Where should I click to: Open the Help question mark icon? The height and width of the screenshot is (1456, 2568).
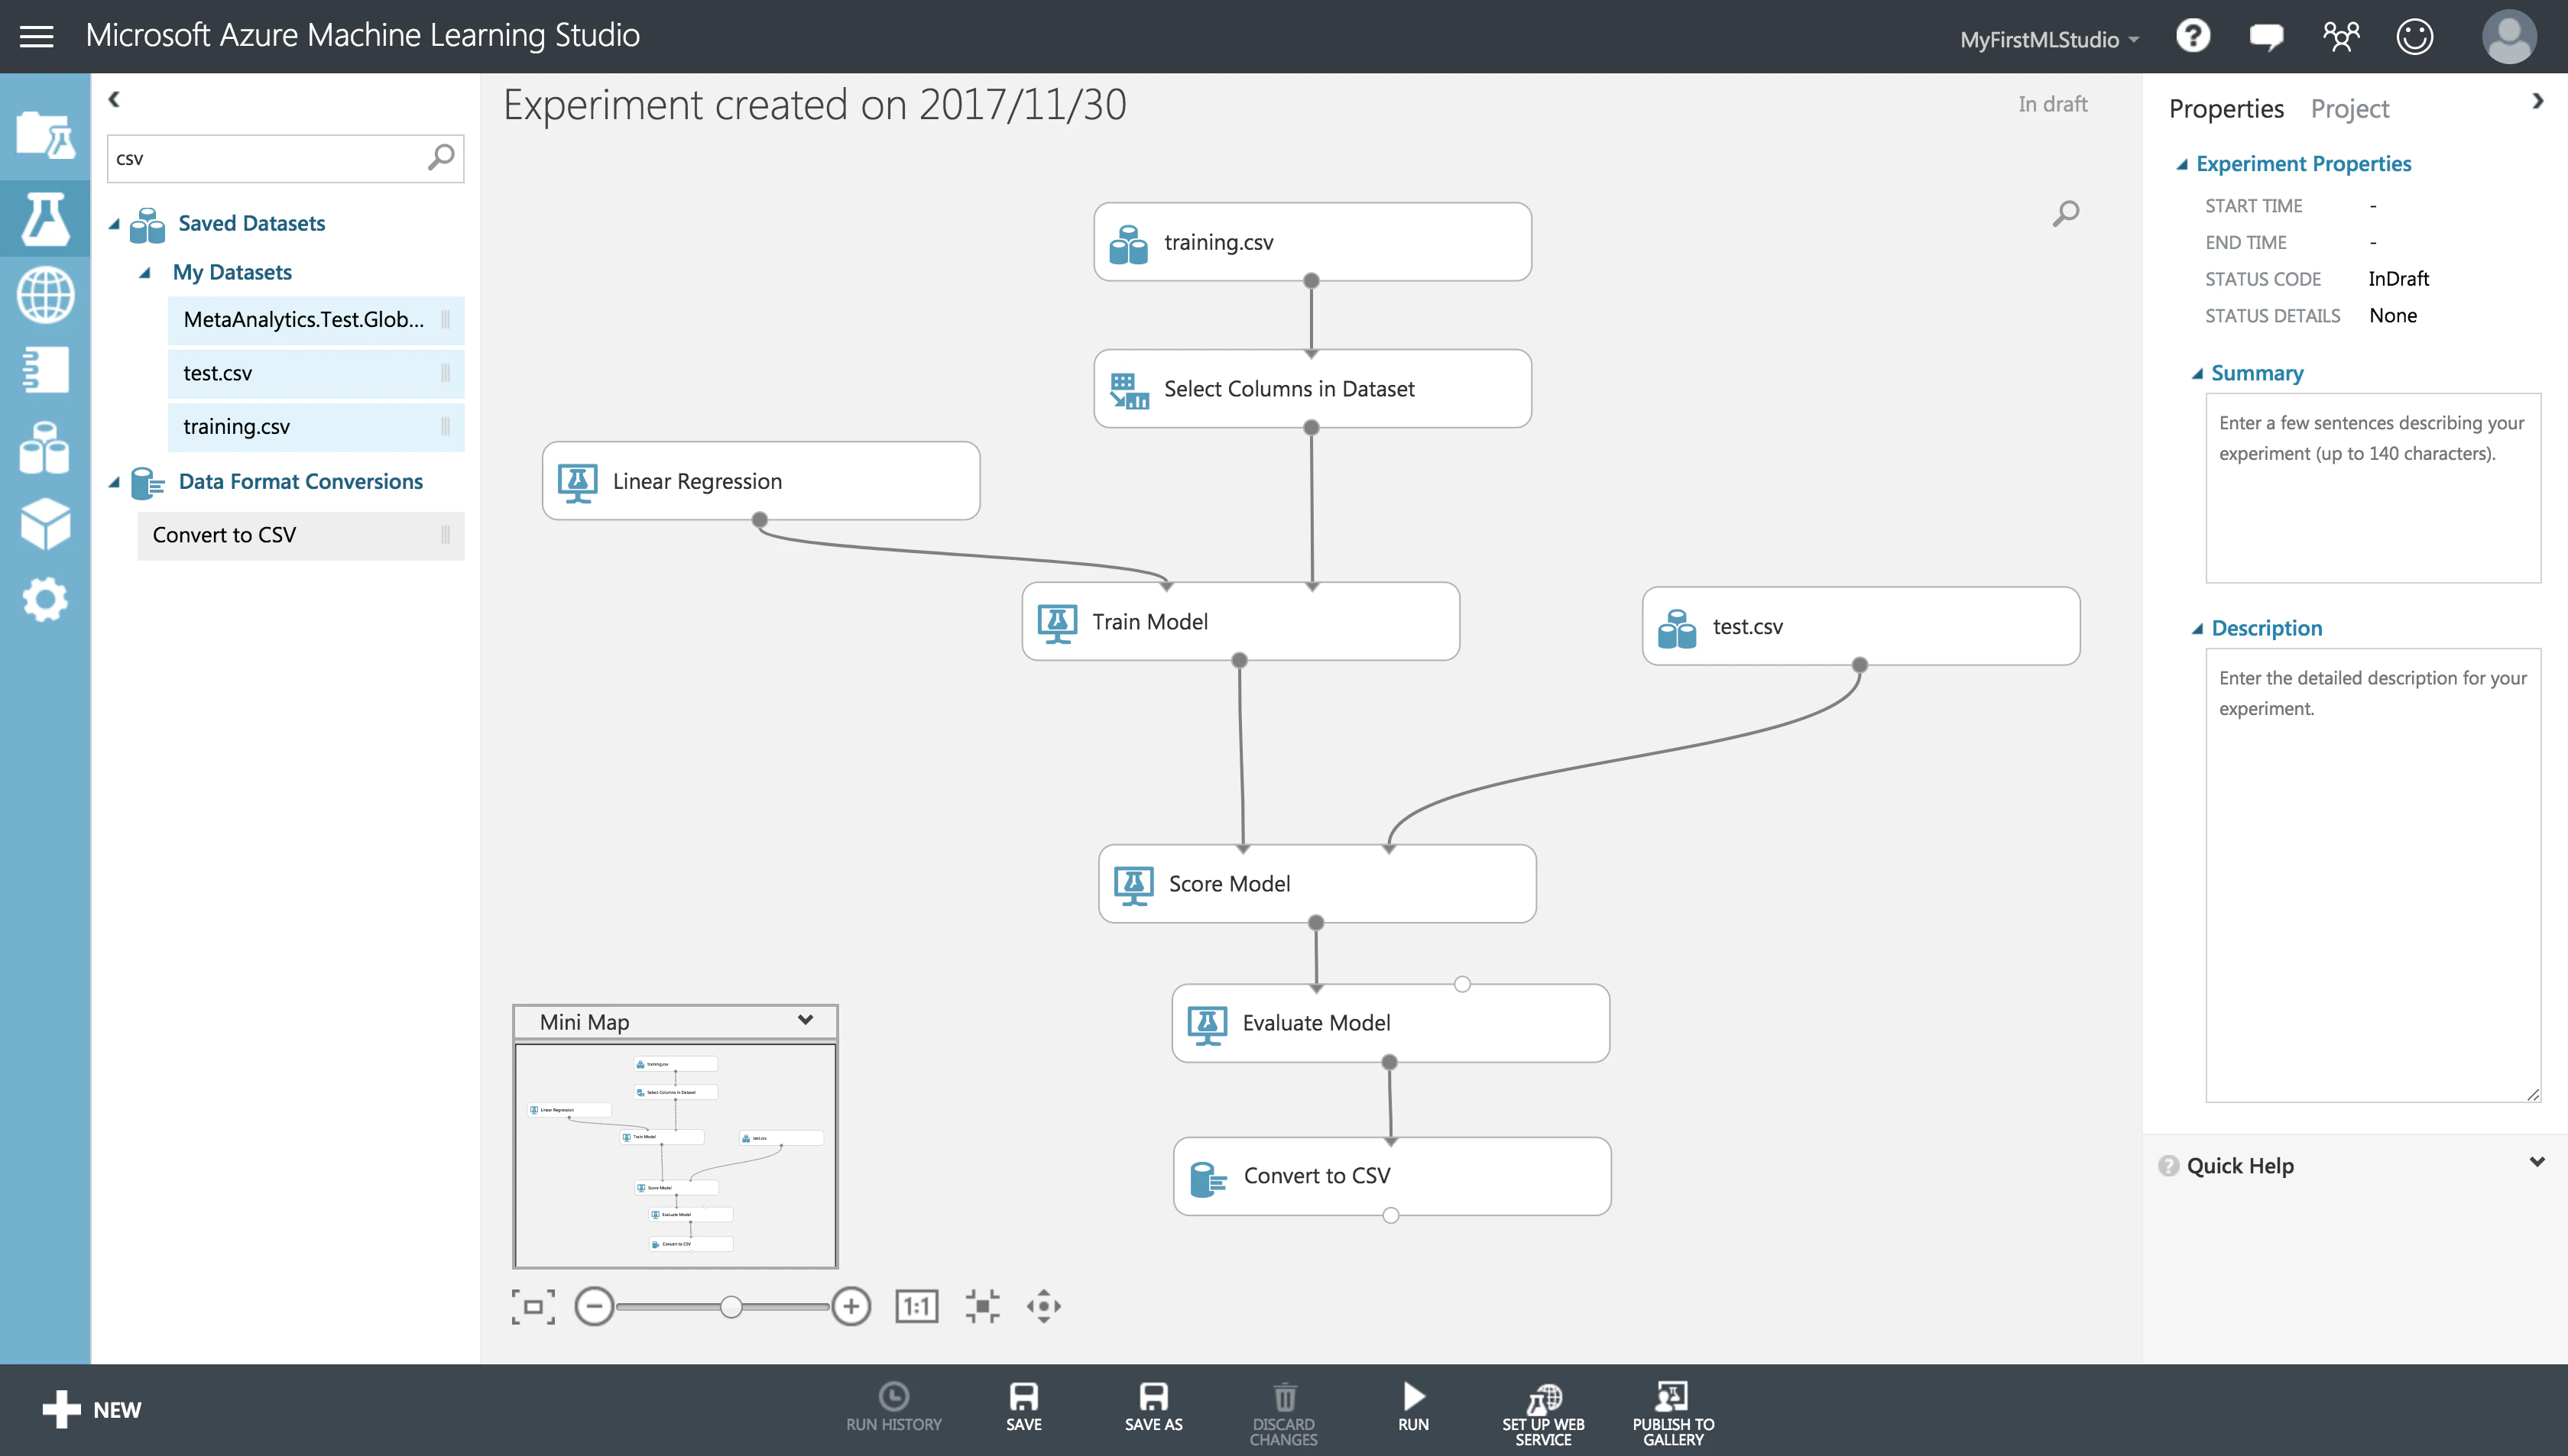[x=2192, y=37]
